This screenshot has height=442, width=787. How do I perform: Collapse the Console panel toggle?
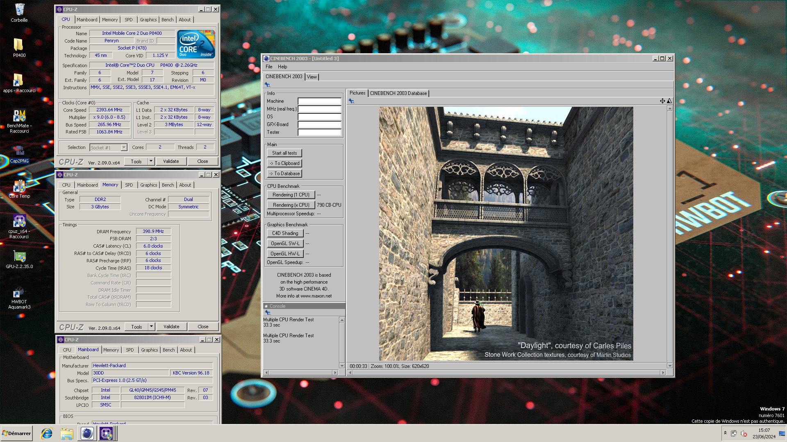tap(266, 306)
